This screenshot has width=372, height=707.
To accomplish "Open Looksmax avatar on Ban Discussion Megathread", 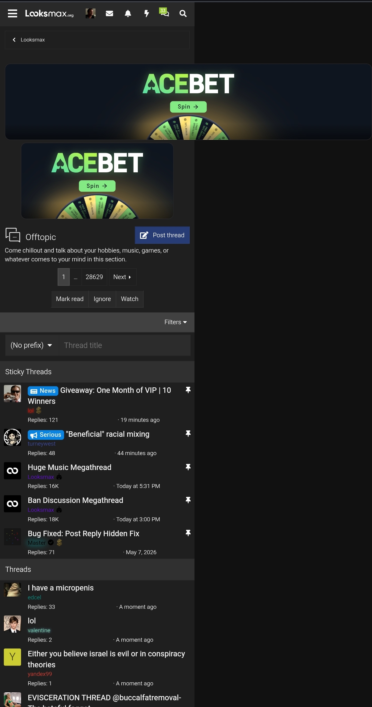I will 13,504.
